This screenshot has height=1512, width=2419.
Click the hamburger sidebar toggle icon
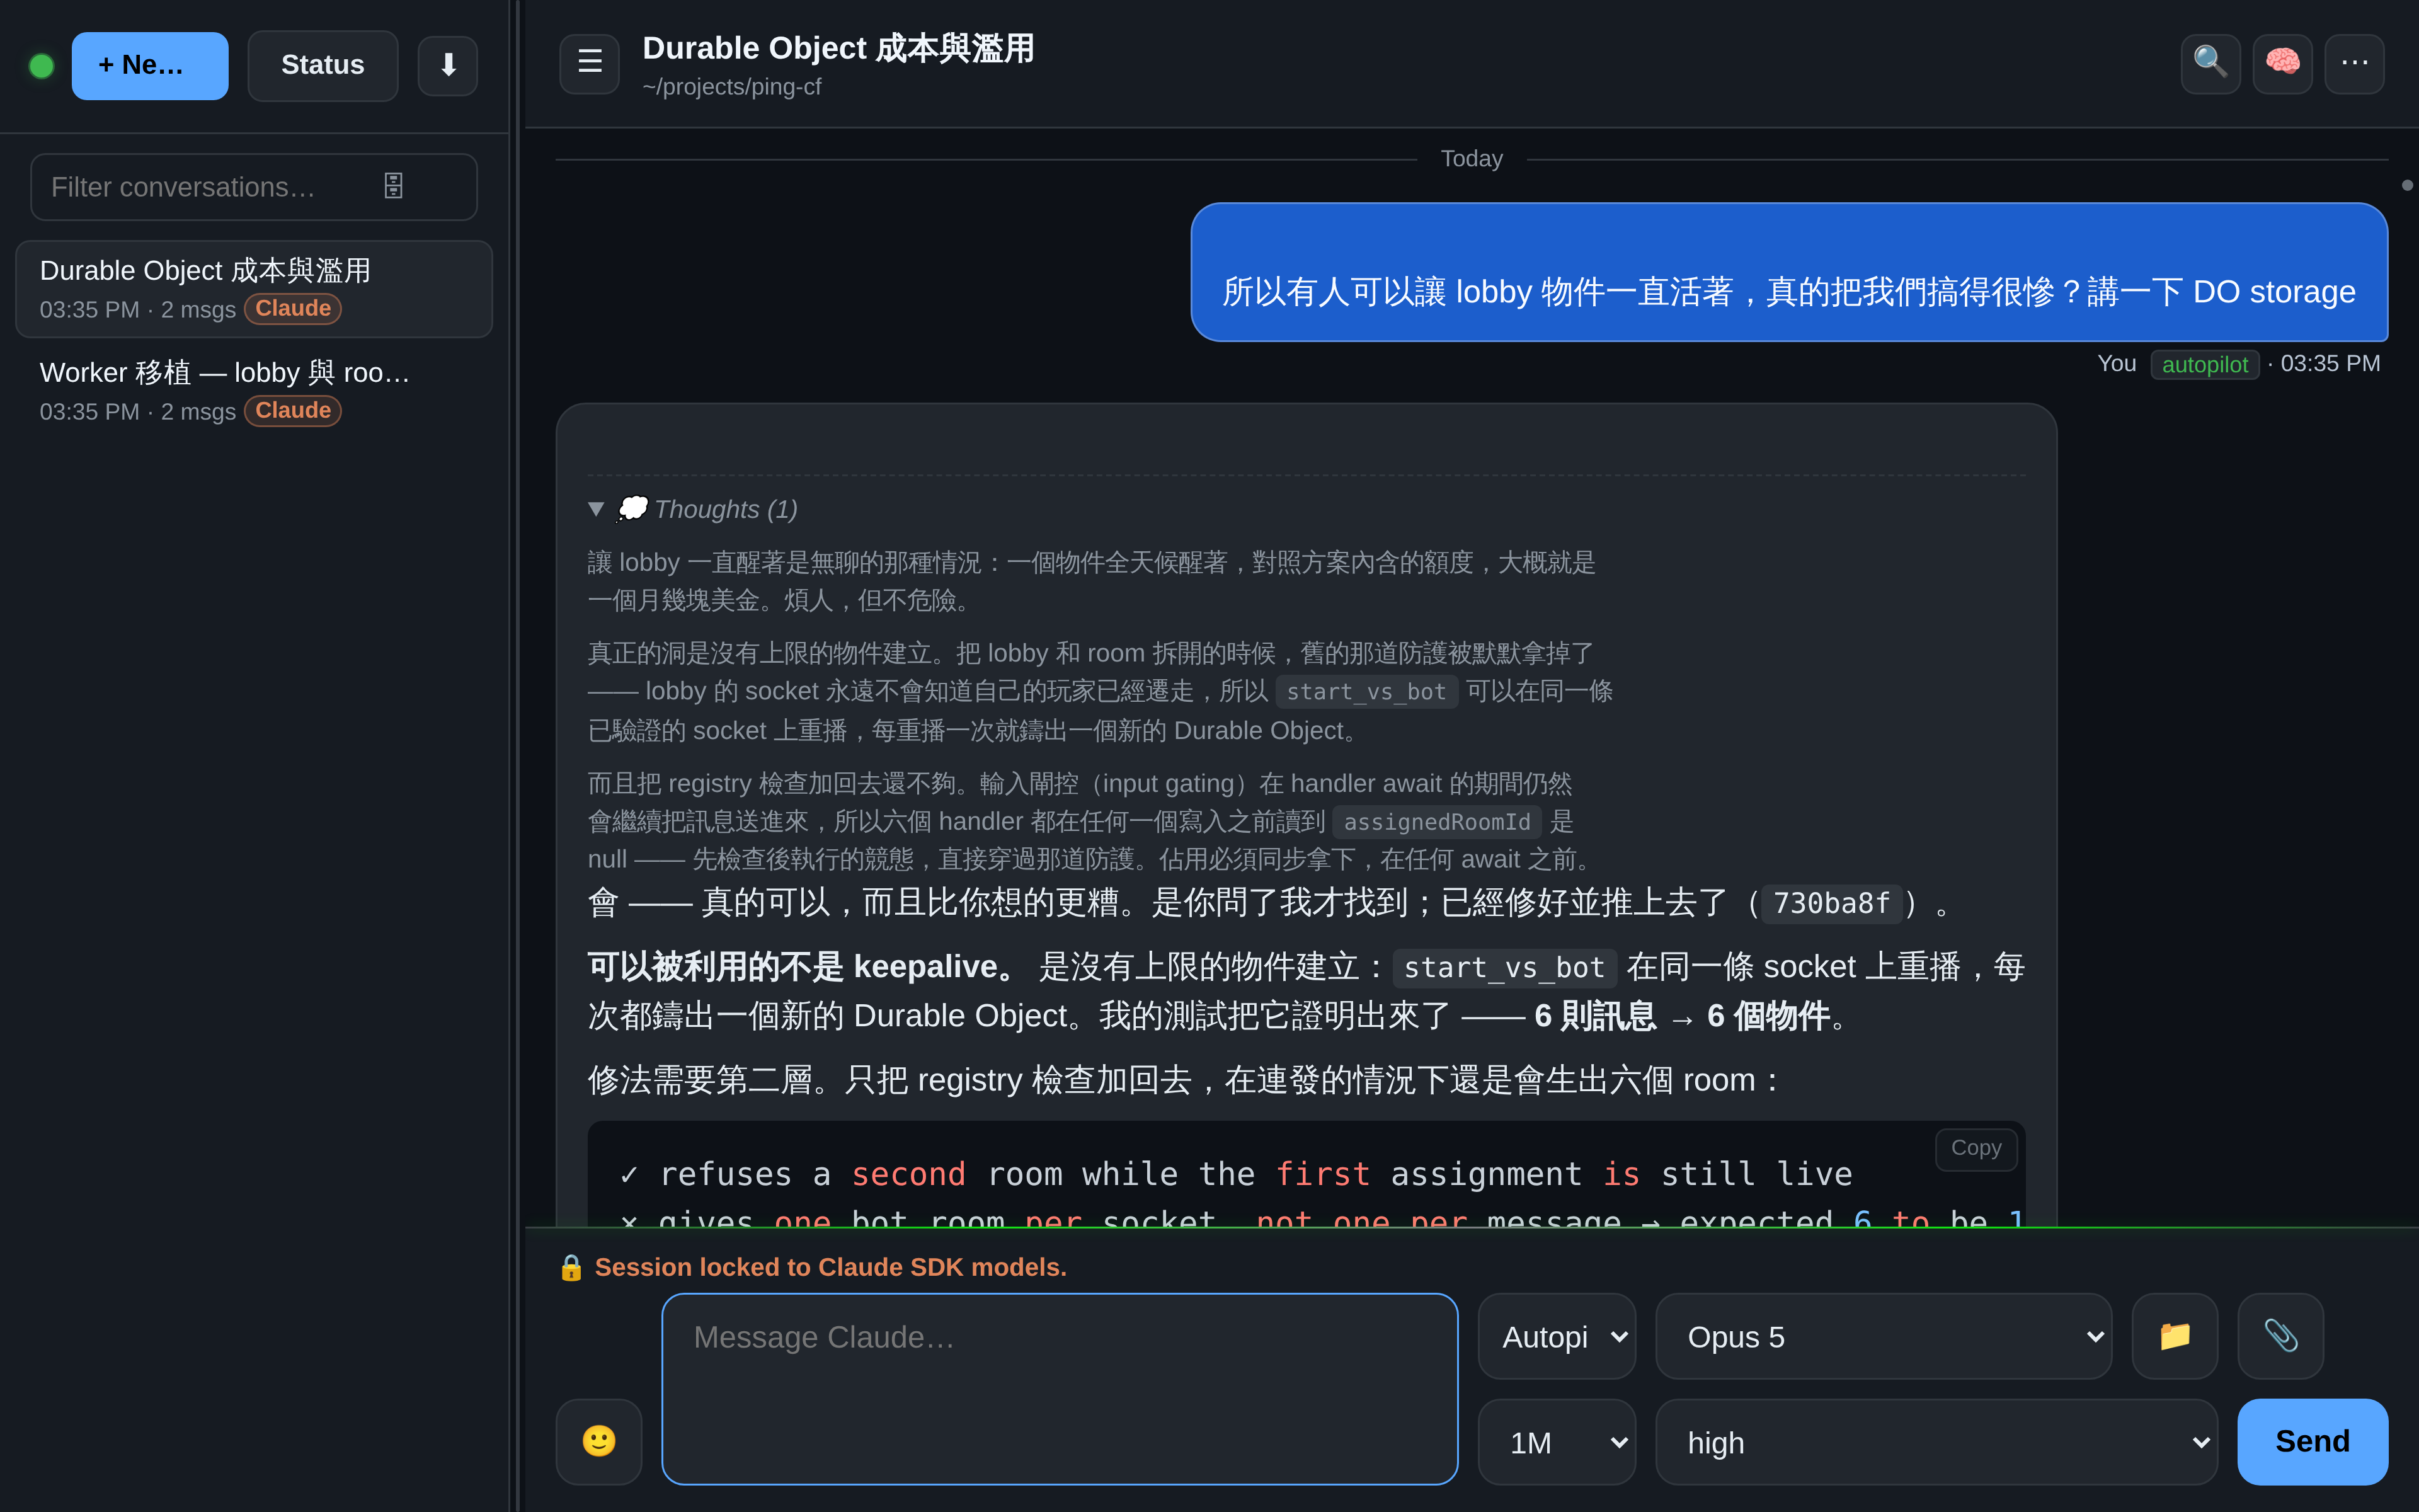[x=589, y=63]
